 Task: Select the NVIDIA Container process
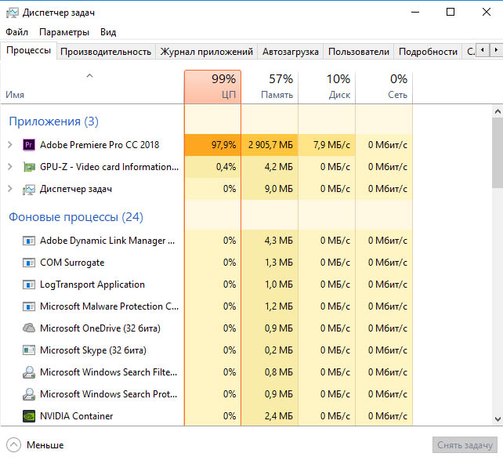(207, 416)
